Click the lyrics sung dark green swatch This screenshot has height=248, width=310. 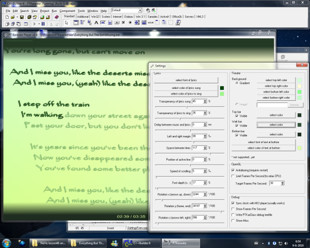point(222,88)
